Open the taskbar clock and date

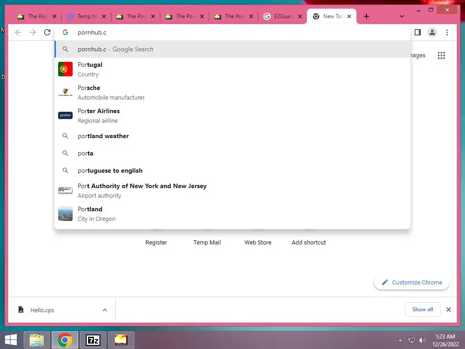(445, 340)
